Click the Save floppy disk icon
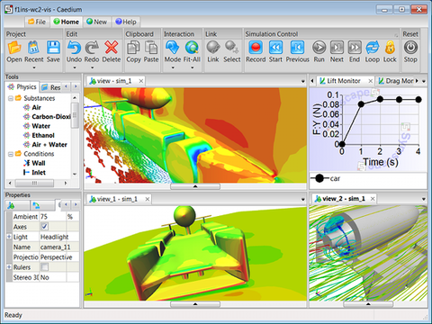 coord(53,48)
